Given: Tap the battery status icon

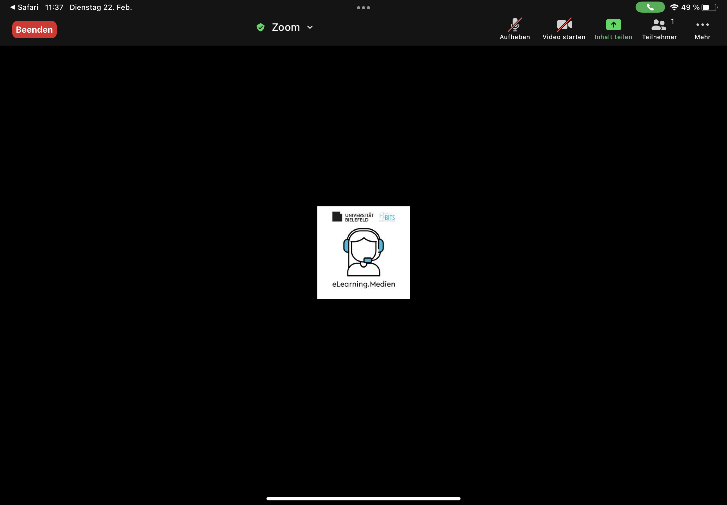Looking at the screenshot, I should pyautogui.click(x=709, y=7).
